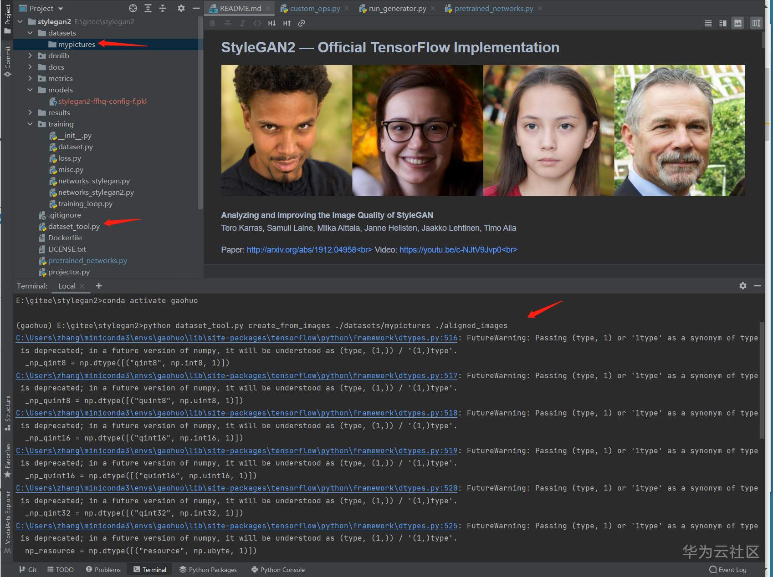Select the mypictures folder
773x577 pixels.
[x=77, y=44]
